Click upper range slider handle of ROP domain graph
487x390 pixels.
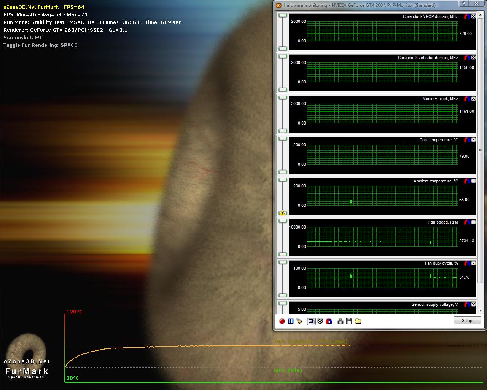click(x=282, y=15)
